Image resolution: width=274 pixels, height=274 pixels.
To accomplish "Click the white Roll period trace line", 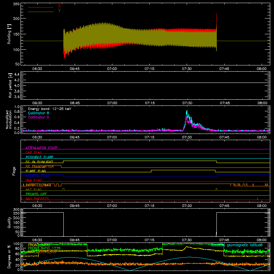I will (x=145, y=83).
